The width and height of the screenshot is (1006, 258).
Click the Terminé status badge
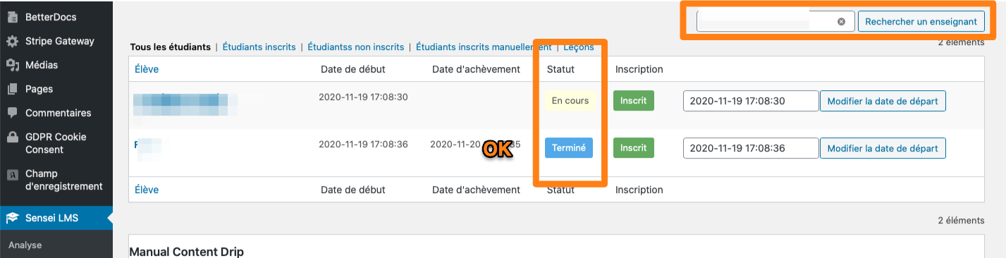(569, 147)
